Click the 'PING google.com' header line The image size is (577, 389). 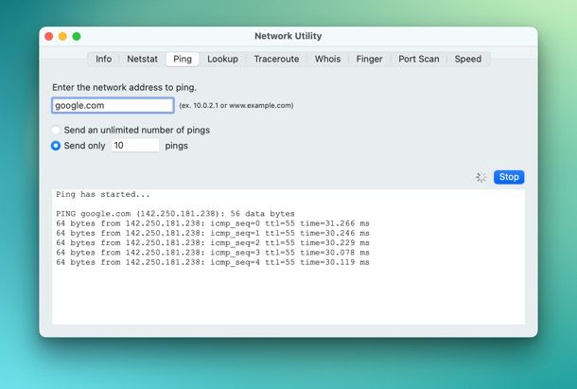click(175, 214)
